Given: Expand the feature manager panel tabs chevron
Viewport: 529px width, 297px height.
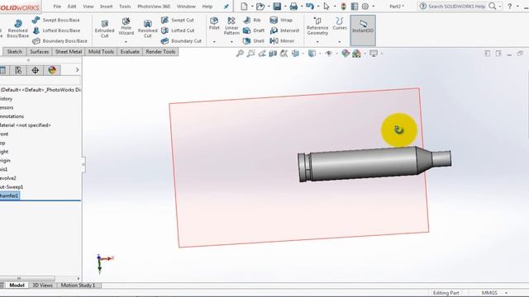Looking at the screenshot, I should (x=77, y=70).
